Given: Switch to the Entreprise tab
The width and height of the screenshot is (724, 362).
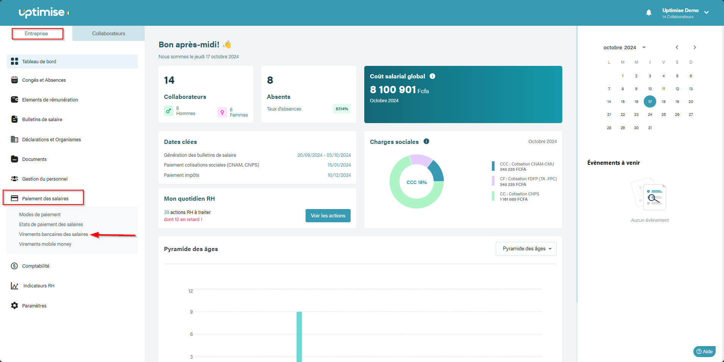Looking at the screenshot, I should (x=36, y=33).
